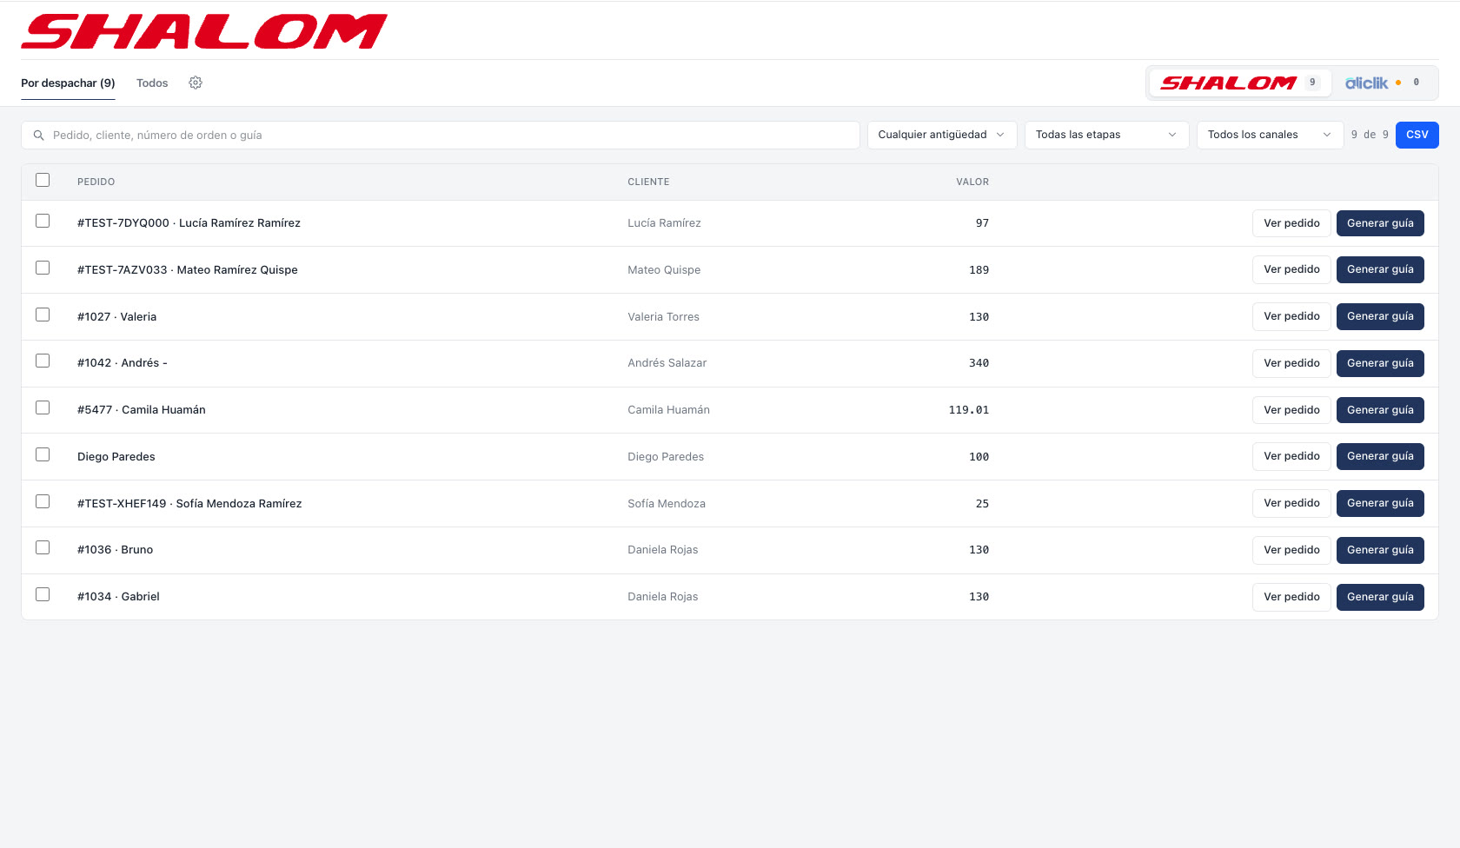1460x848 pixels.
Task: Open the Cualquier antigüedad dropdown
Action: coord(942,135)
